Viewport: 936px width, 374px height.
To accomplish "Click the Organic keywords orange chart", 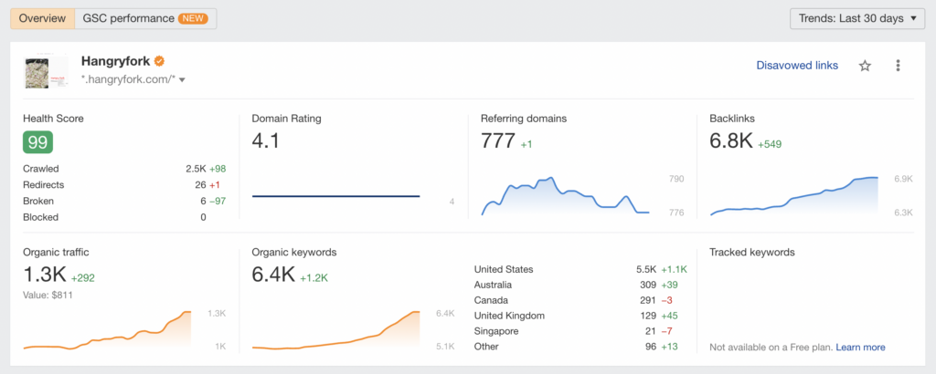I will [x=336, y=330].
